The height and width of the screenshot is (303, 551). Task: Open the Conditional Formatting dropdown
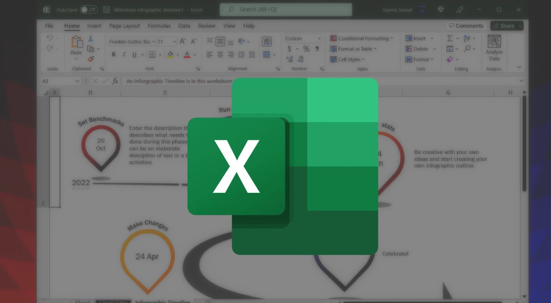[x=361, y=38]
